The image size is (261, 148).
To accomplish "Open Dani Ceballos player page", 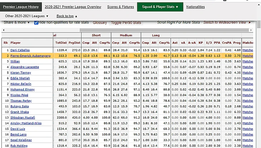I will click(x=20, y=50).
